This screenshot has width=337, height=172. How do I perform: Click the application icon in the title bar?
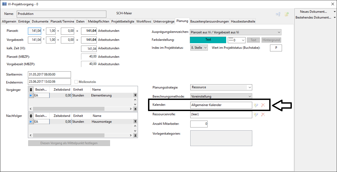tap(5, 4)
